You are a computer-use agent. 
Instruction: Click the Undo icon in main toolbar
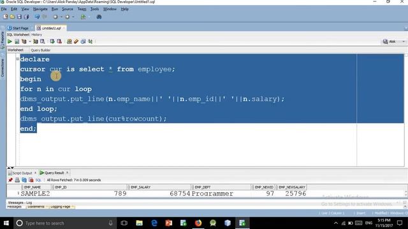37,17
